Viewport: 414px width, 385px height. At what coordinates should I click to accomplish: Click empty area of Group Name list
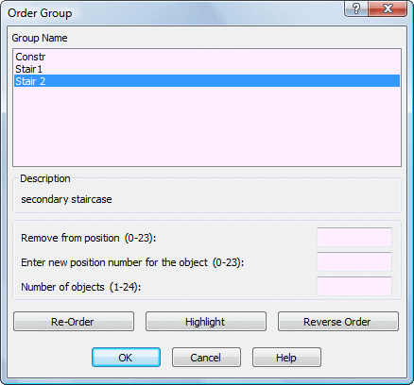pos(207,126)
